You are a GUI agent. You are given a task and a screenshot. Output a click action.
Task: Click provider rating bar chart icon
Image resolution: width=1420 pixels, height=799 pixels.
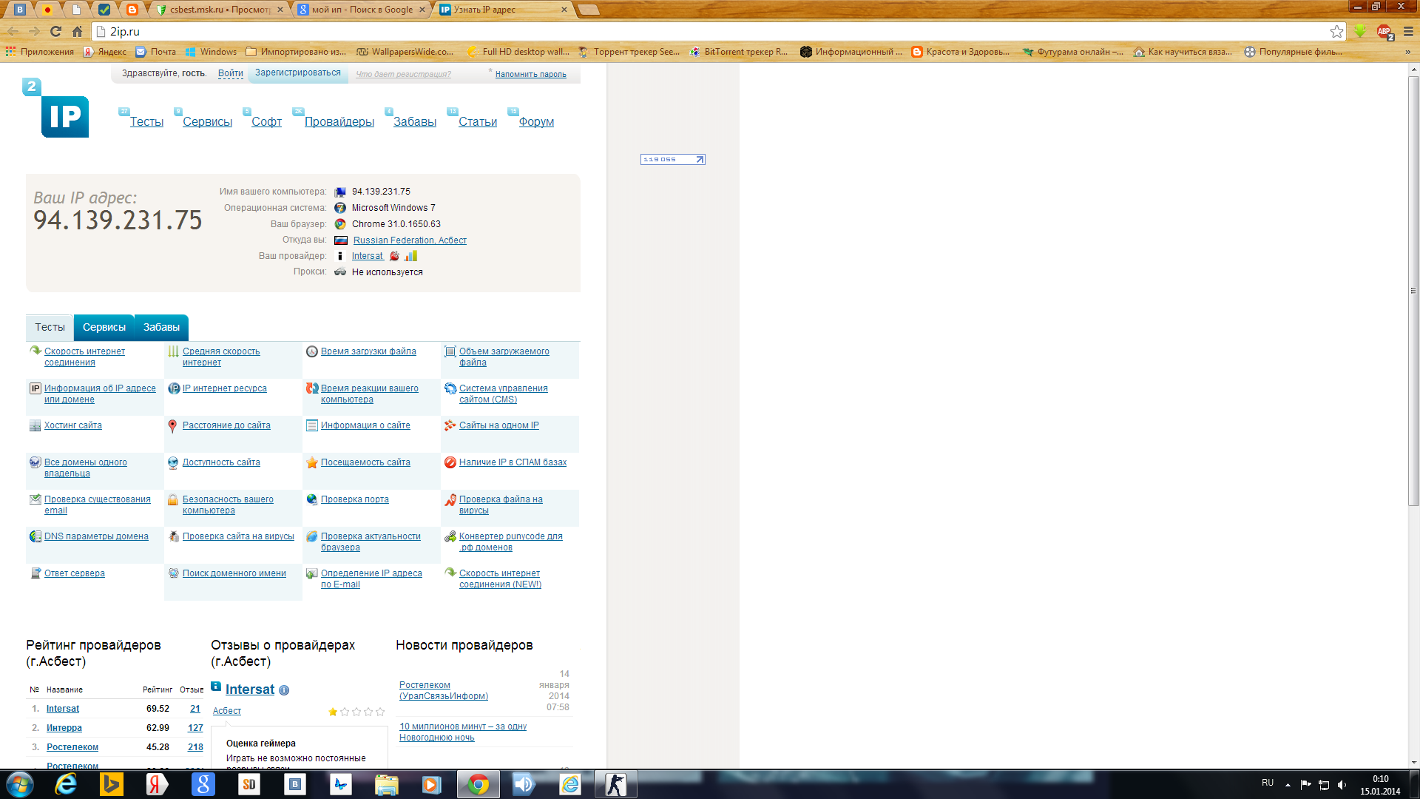pos(411,256)
